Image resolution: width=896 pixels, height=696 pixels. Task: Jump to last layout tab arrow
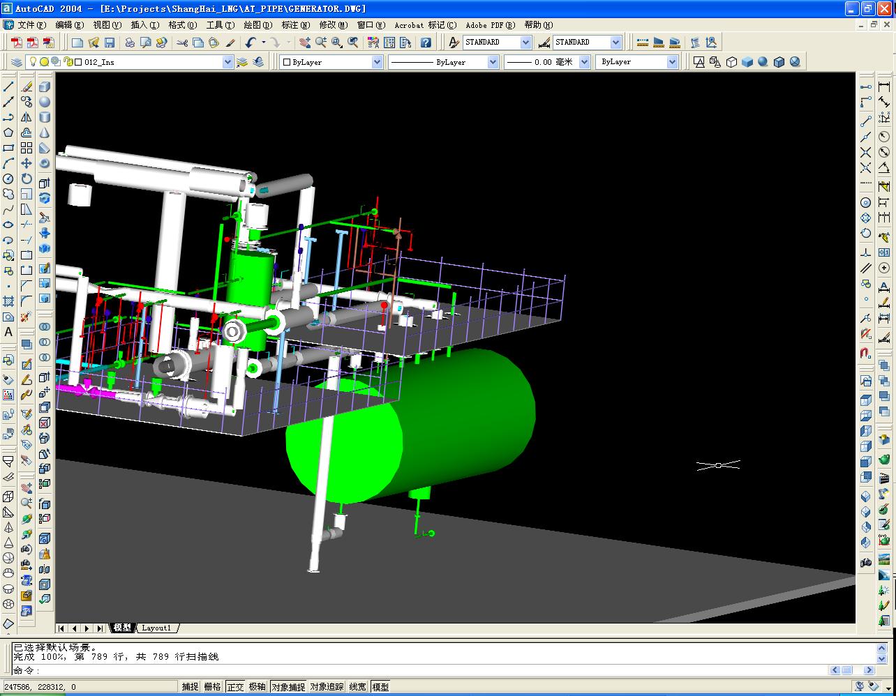click(100, 628)
